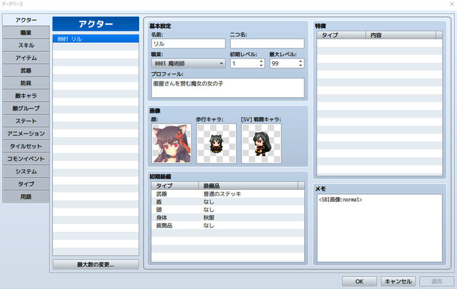Edit the メモ note text area
The image size is (457, 289).
tap(379, 228)
